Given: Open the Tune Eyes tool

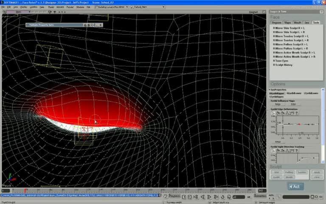Looking at the screenshot, I should 281,61.
